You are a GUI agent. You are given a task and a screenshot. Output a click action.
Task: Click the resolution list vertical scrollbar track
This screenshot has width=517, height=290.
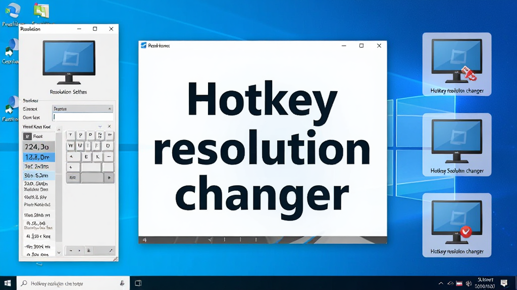59,191
